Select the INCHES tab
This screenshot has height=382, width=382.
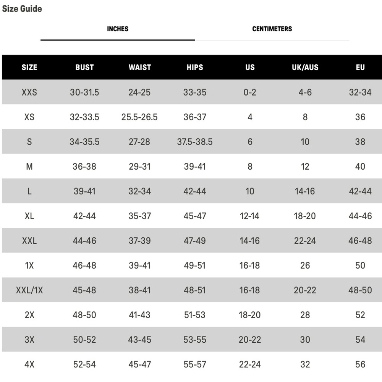point(118,29)
